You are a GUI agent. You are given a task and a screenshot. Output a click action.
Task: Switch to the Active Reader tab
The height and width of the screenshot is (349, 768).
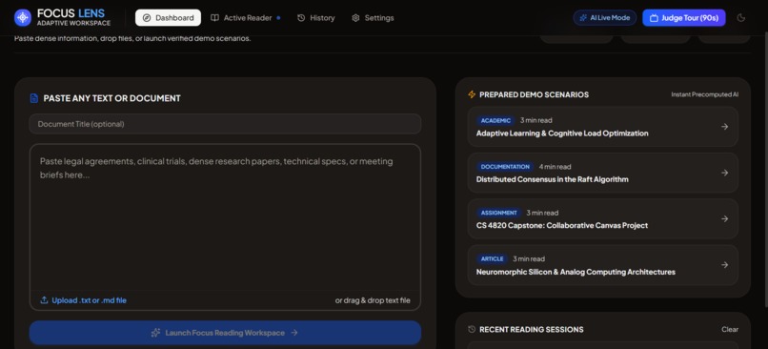[246, 18]
